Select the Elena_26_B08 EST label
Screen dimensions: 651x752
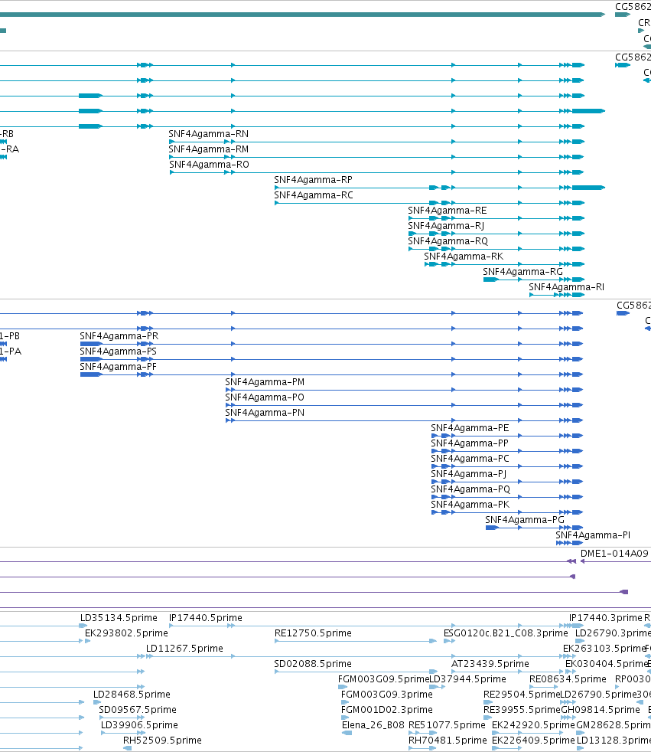point(373,726)
